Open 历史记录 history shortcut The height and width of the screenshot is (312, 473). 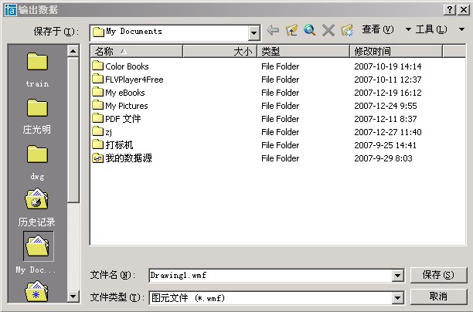click(37, 208)
